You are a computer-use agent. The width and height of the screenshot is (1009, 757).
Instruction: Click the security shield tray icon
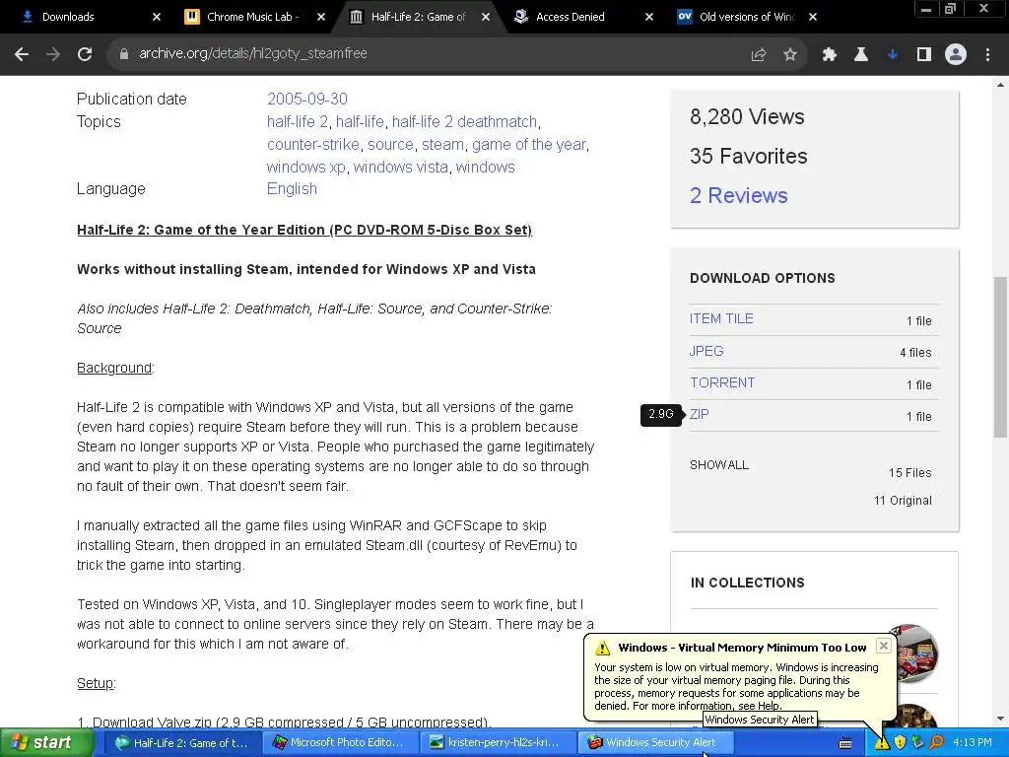[x=900, y=743]
